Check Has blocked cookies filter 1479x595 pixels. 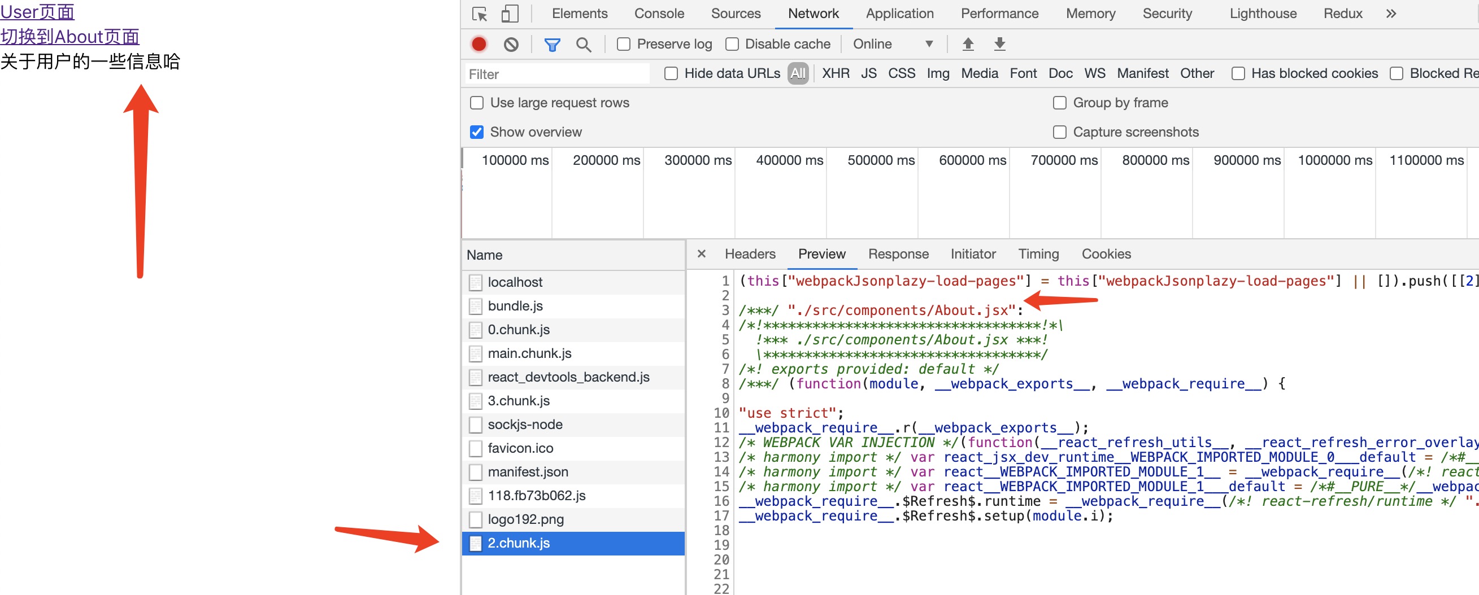1238,73
